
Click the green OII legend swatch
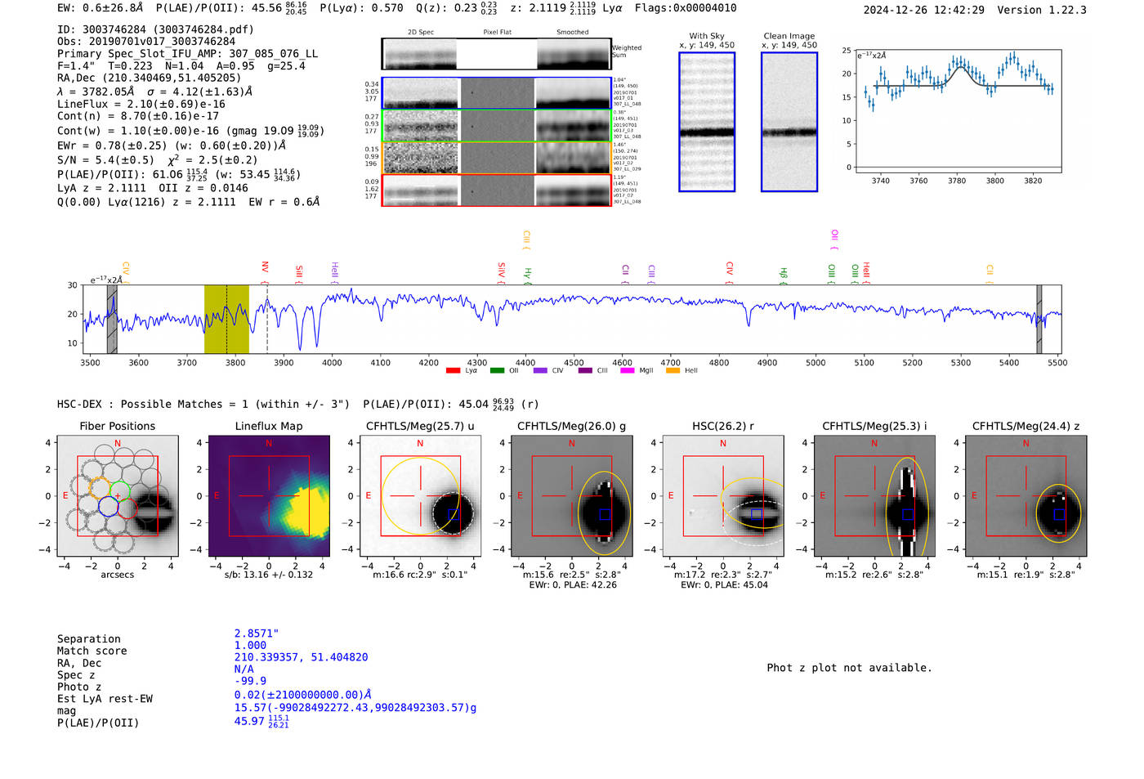497,370
